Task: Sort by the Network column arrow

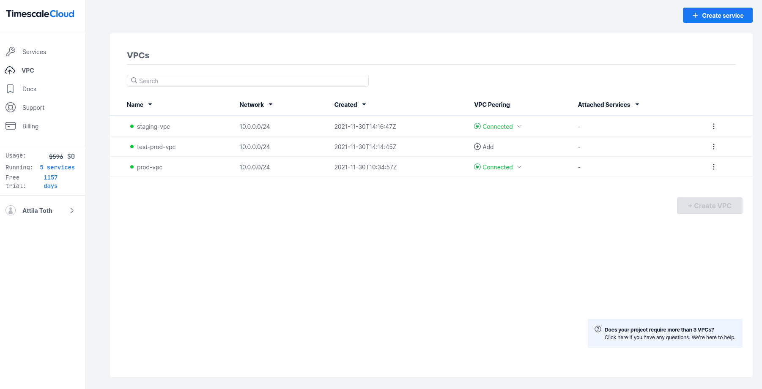Action: 271,104
